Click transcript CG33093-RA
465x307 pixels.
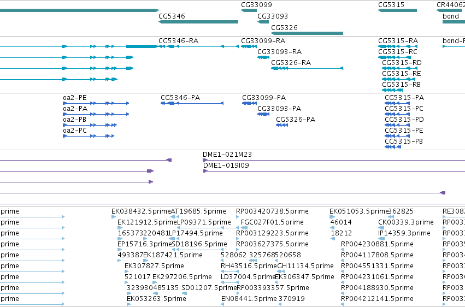263,57
